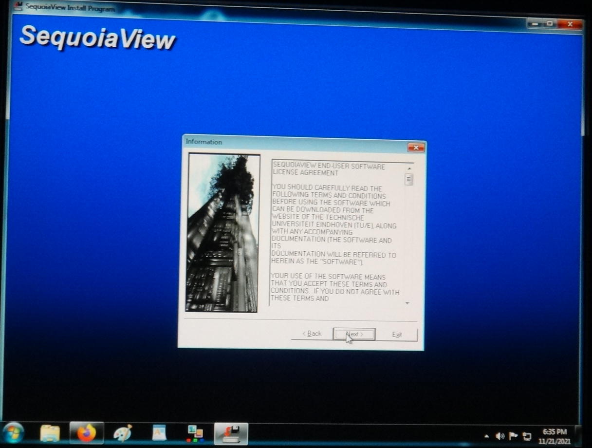The image size is (592, 448).
Task: Open the network tray icon
Action: pos(527,436)
